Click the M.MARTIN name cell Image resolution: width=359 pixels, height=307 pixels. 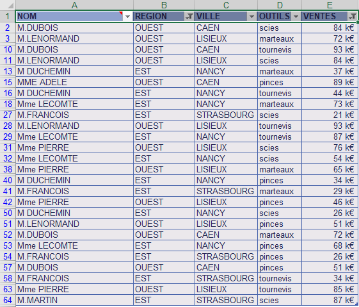(x=74, y=300)
